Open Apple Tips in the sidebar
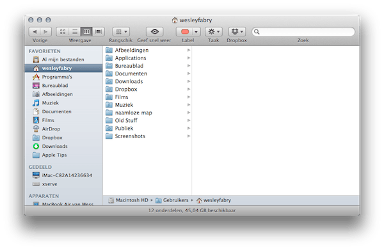Image resolution: width=384 pixels, height=250 pixels. pos(63,155)
